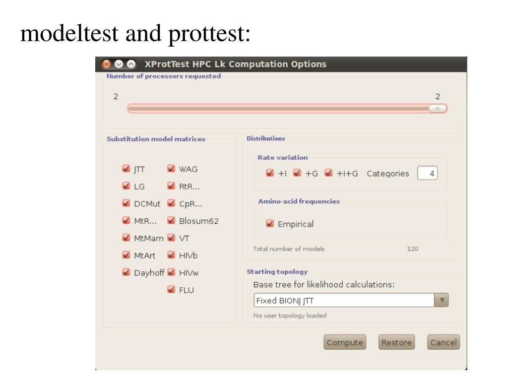Toggle the FLU matrix checkbox
508x381 pixels.
pyautogui.click(x=171, y=289)
